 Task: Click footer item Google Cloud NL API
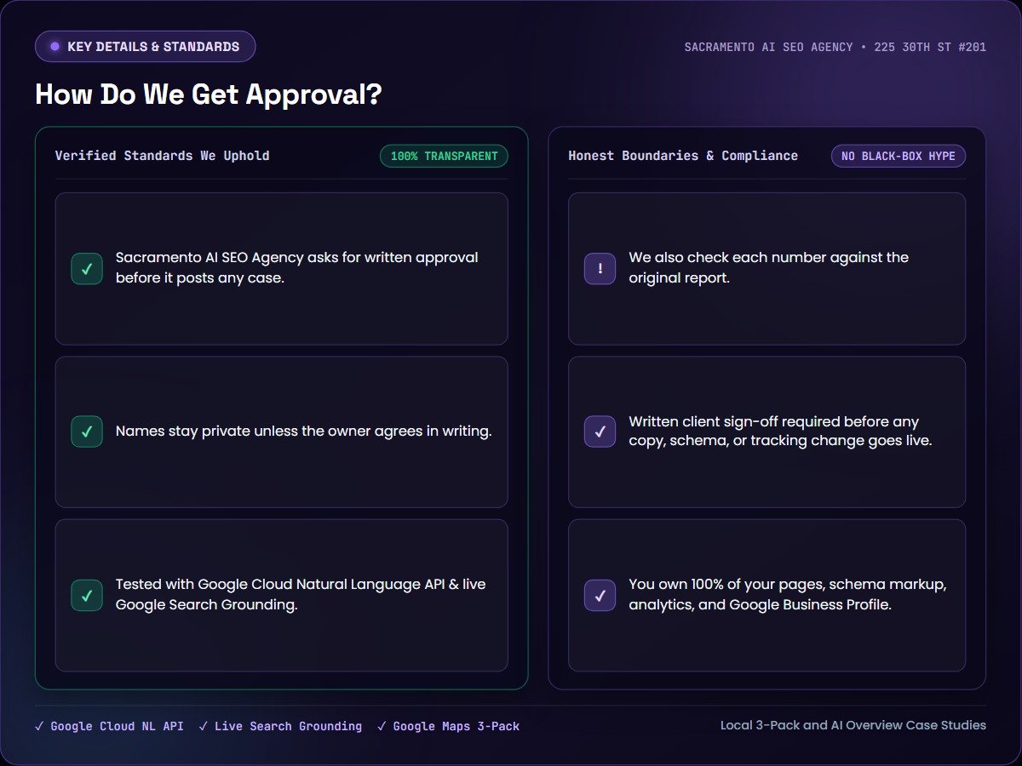click(109, 726)
